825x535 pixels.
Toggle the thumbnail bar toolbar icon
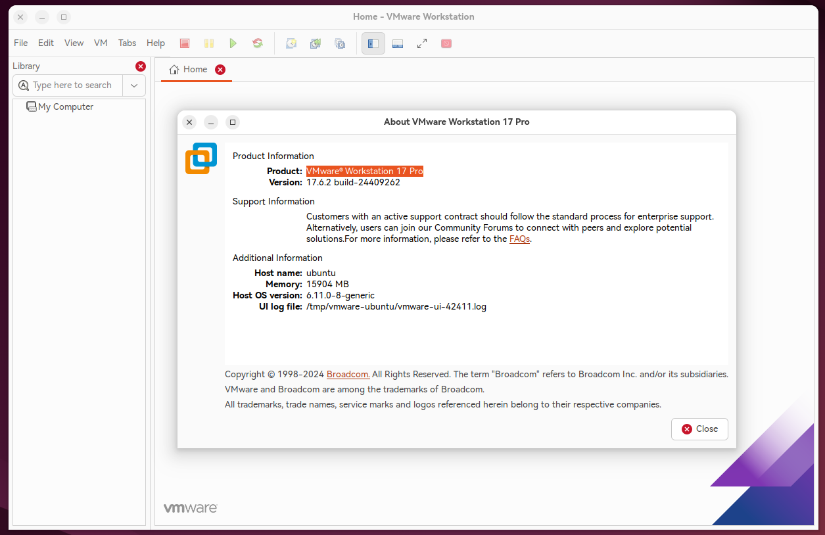pos(398,43)
